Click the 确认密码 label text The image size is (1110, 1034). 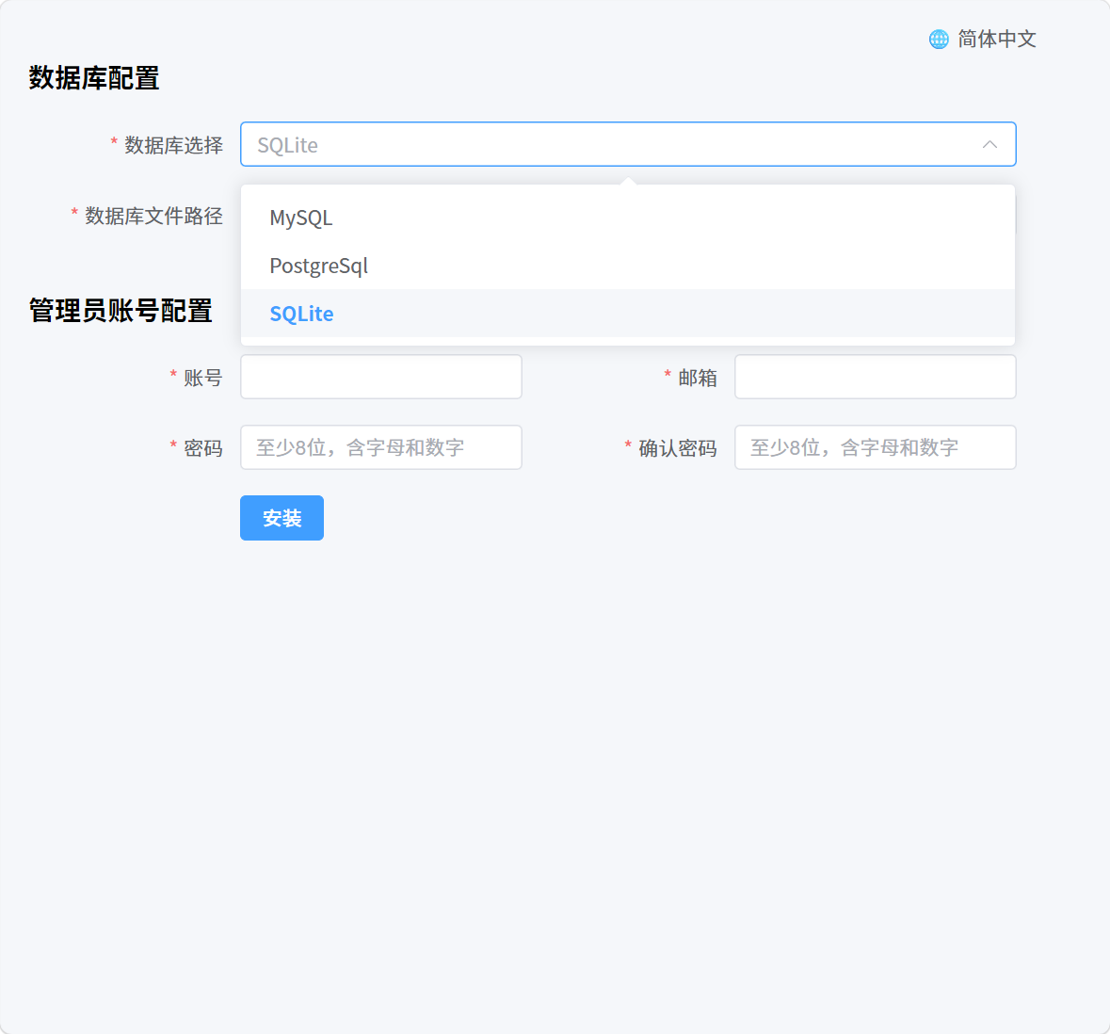pyautogui.click(x=678, y=448)
